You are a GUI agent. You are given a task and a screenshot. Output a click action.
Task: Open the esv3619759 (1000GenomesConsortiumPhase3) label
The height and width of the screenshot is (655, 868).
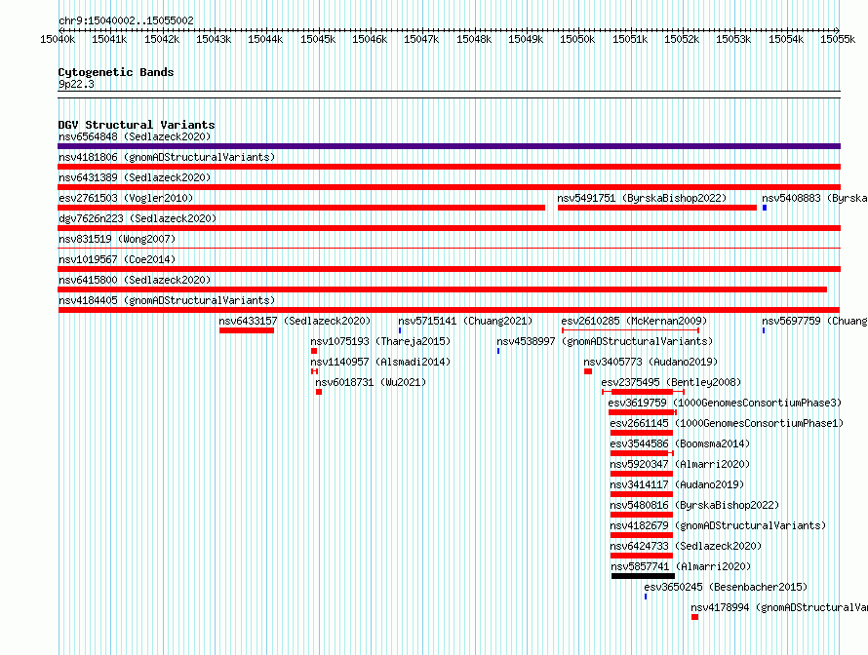725,403
